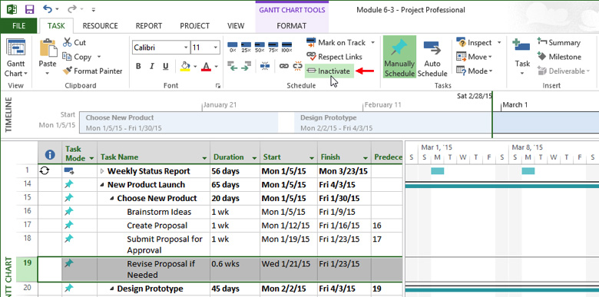Click the Link Tasks chain icon

click(283, 66)
